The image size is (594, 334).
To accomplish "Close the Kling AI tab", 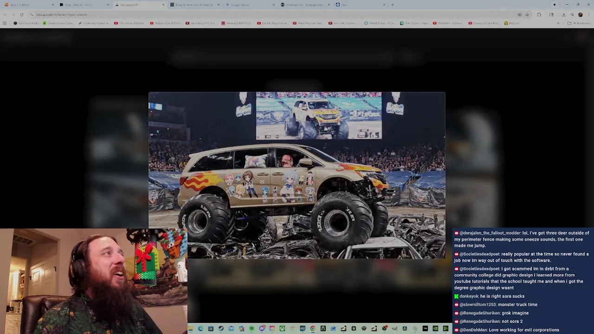I will click(x=219, y=5).
